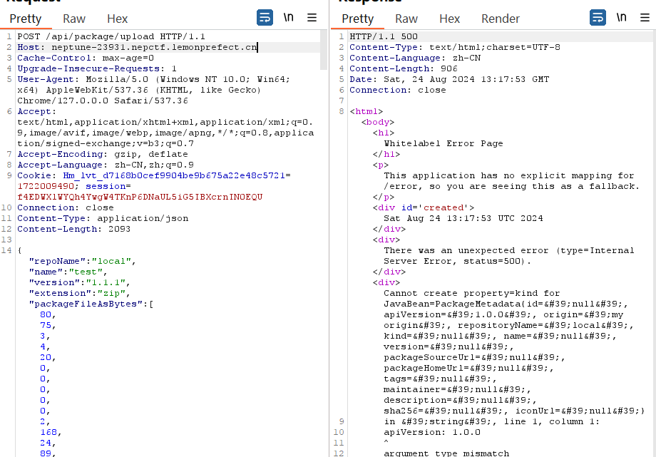Click the Request panel vertical scrollbar

tap(324, 50)
